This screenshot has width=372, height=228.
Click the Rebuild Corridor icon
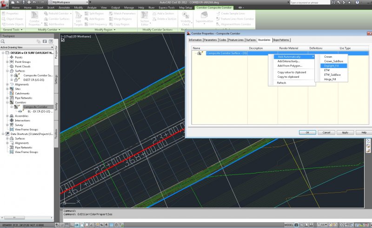pyautogui.click(x=45, y=13)
